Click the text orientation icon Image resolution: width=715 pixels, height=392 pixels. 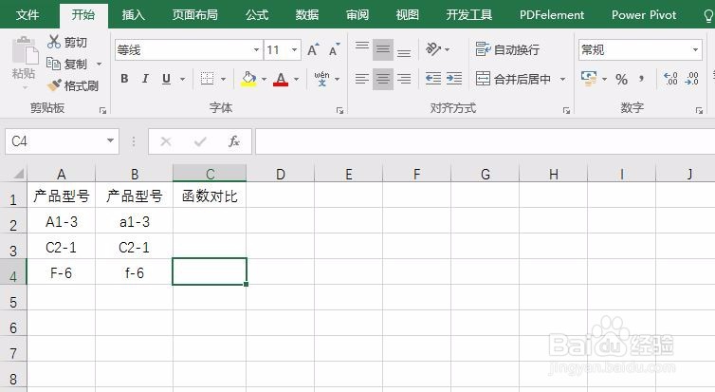[x=432, y=48]
